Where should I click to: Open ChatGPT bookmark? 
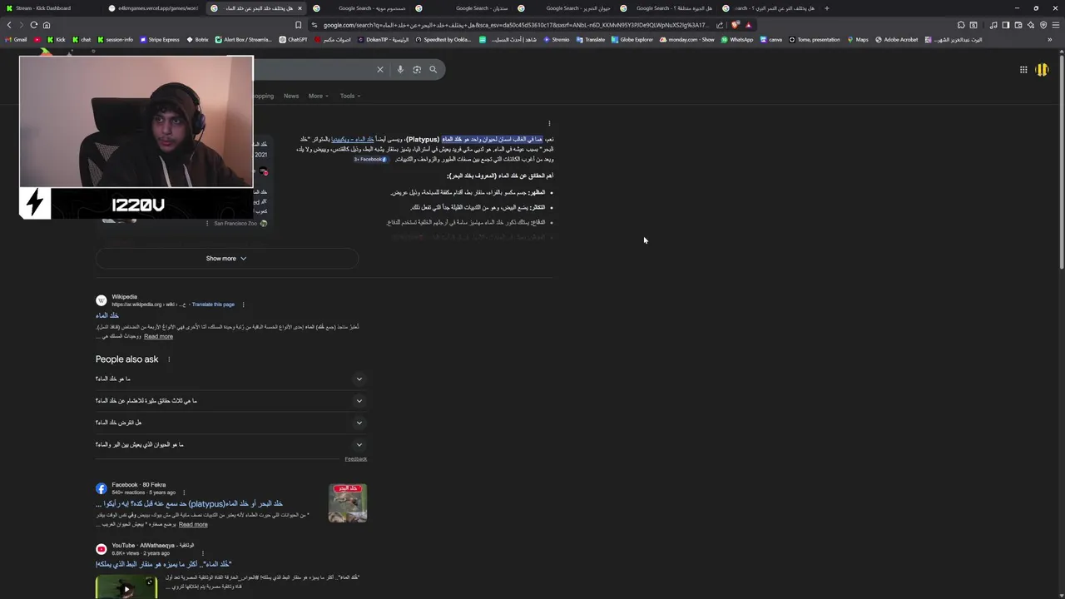coord(293,39)
